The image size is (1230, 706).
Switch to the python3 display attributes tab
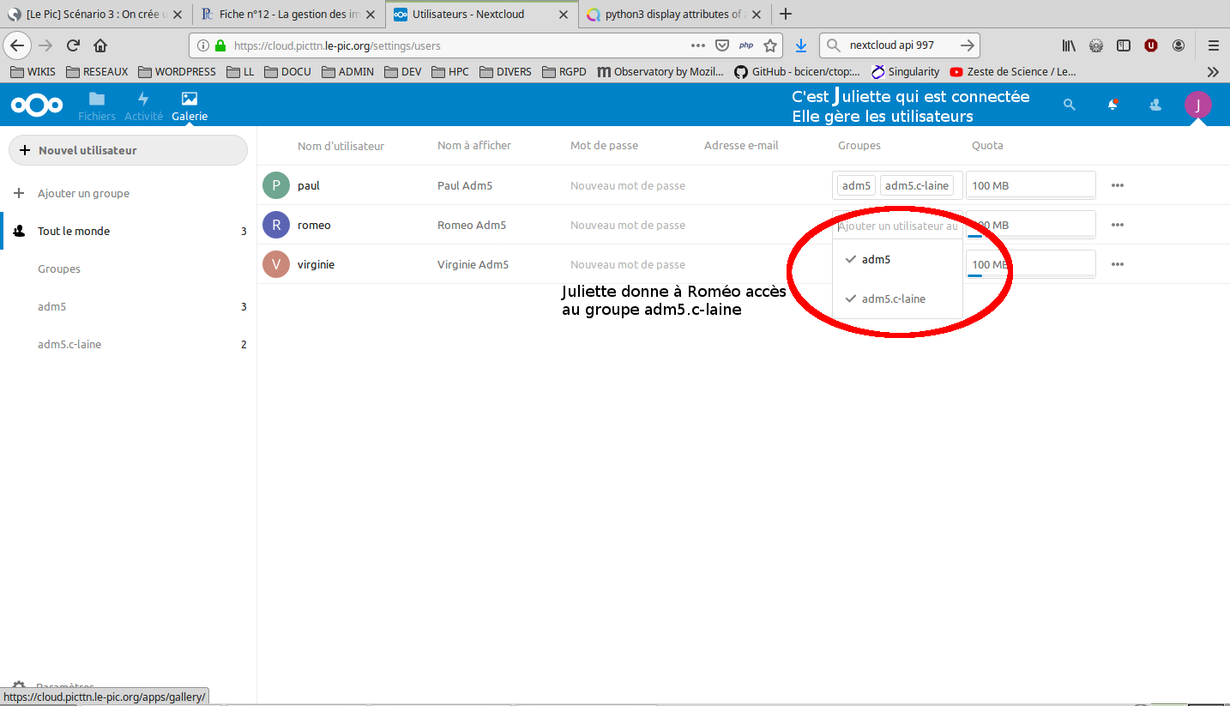coord(674,14)
